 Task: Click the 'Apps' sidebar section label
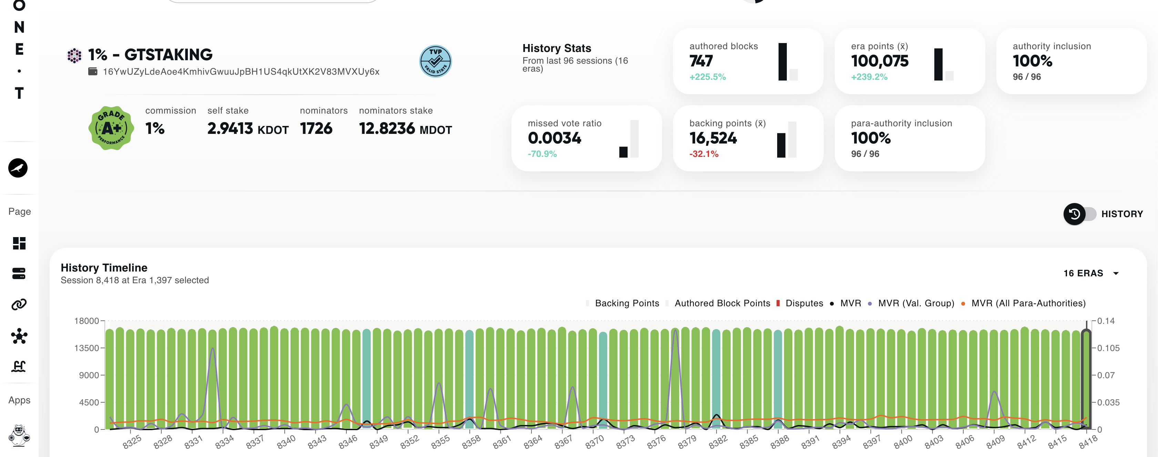(19, 401)
